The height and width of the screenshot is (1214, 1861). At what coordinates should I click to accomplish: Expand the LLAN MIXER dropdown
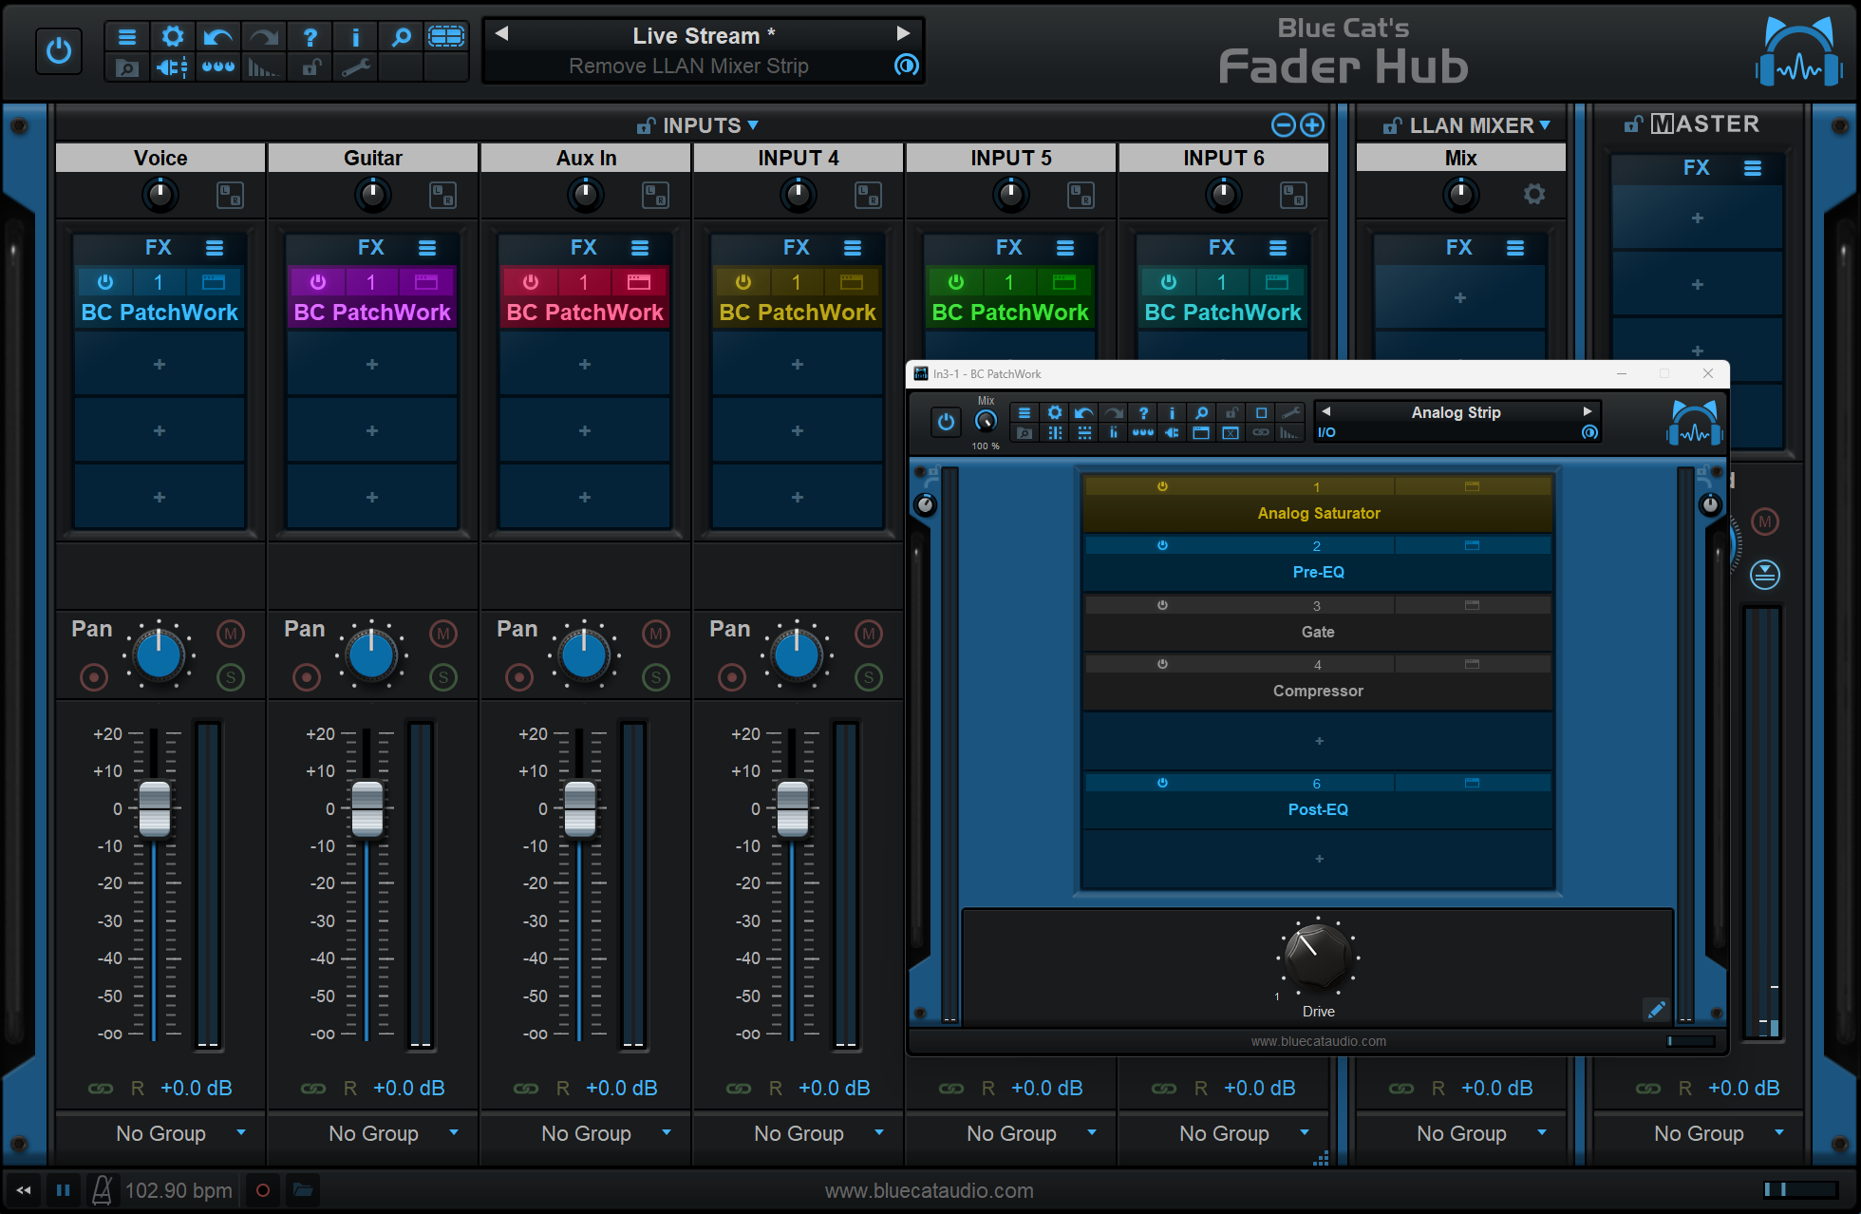tap(1545, 124)
